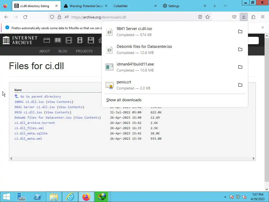Click the volume icon in system tray
The height and width of the screenshot is (202, 269).
tap(244, 197)
